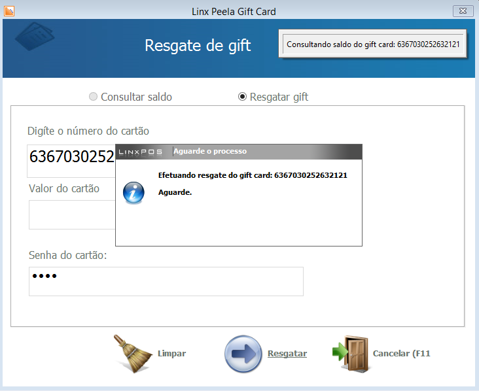479x391 pixels.
Task: Click the Limpar button label
Action: coord(171,354)
